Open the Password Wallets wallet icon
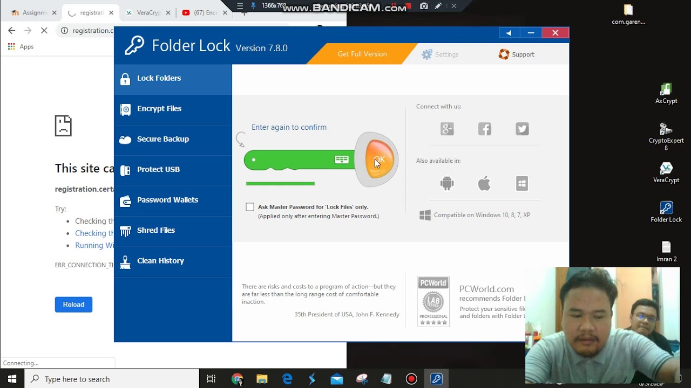The height and width of the screenshot is (388, 691). pos(125,201)
